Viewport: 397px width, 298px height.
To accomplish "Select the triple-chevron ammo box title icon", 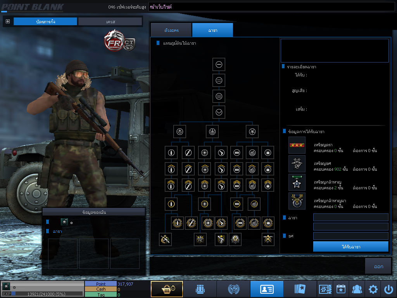I will (x=268, y=185).
